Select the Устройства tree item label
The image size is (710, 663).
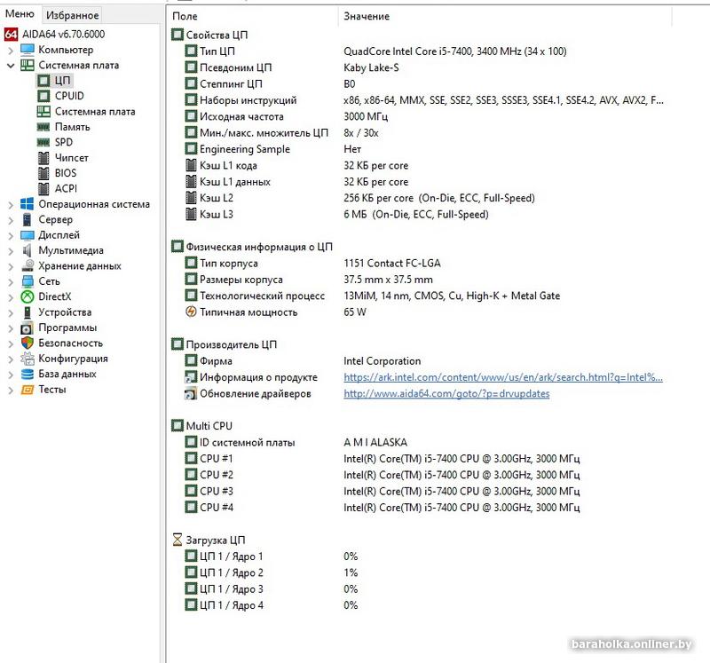coord(65,312)
